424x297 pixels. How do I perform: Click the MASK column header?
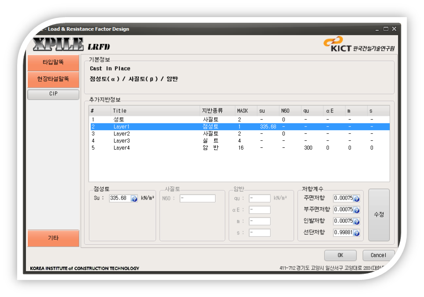tap(246, 111)
